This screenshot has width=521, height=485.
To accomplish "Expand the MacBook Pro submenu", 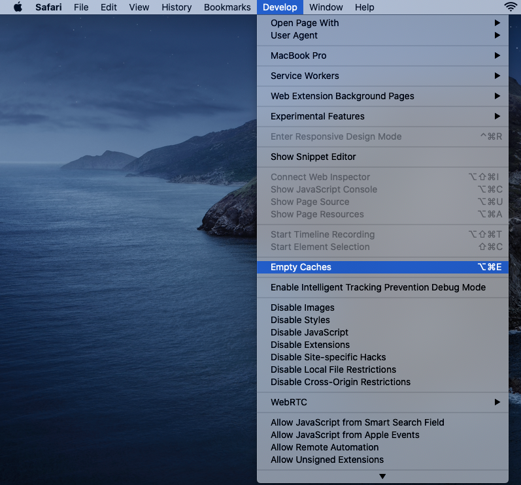I will pyautogui.click(x=382, y=55).
